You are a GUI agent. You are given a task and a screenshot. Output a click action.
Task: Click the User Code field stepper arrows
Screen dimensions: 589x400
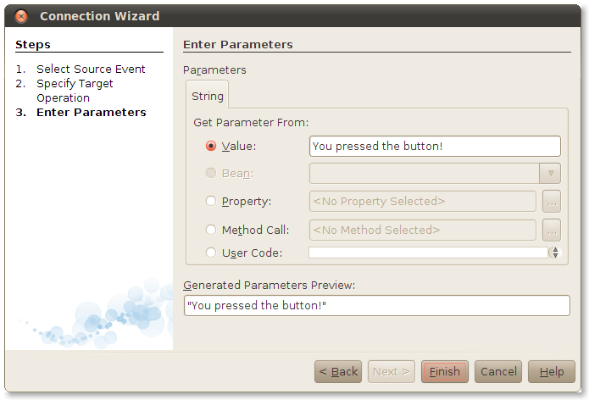(x=555, y=253)
